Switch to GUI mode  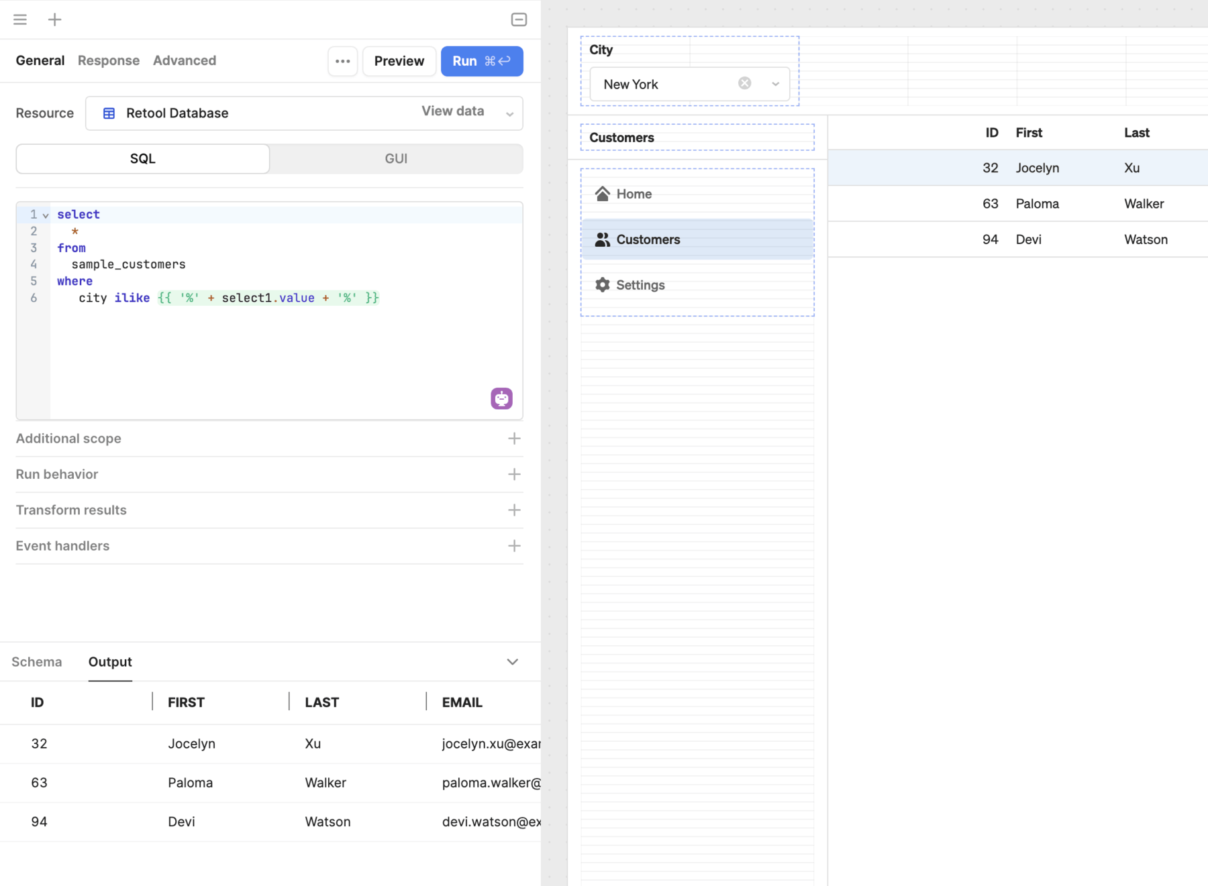pos(396,159)
